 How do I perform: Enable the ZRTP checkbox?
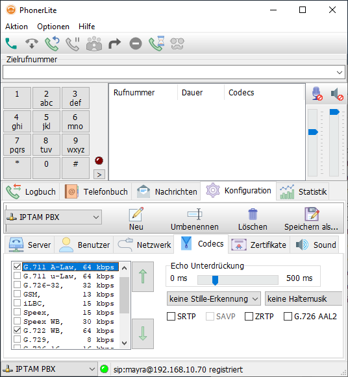click(x=249, y=317)
